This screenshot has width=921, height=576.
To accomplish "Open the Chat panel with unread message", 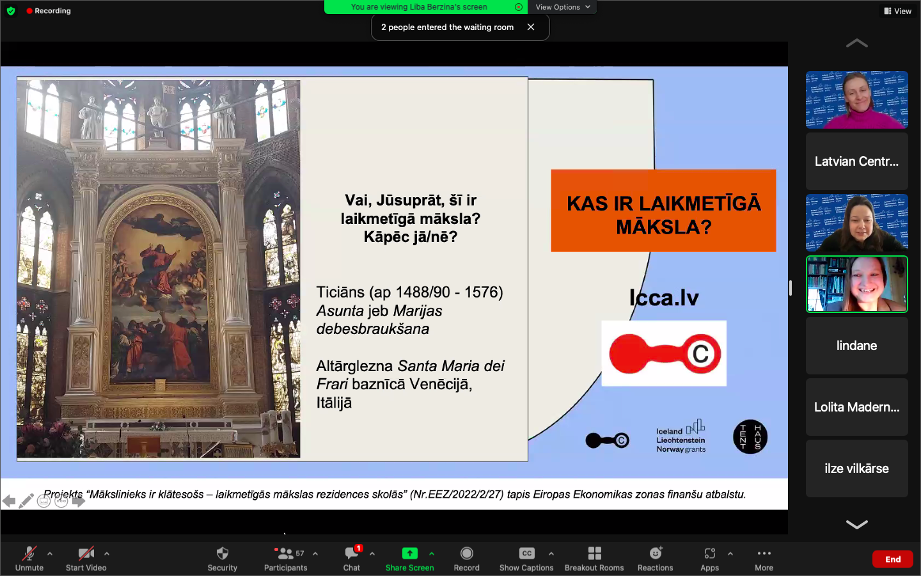I will point(352,558).
